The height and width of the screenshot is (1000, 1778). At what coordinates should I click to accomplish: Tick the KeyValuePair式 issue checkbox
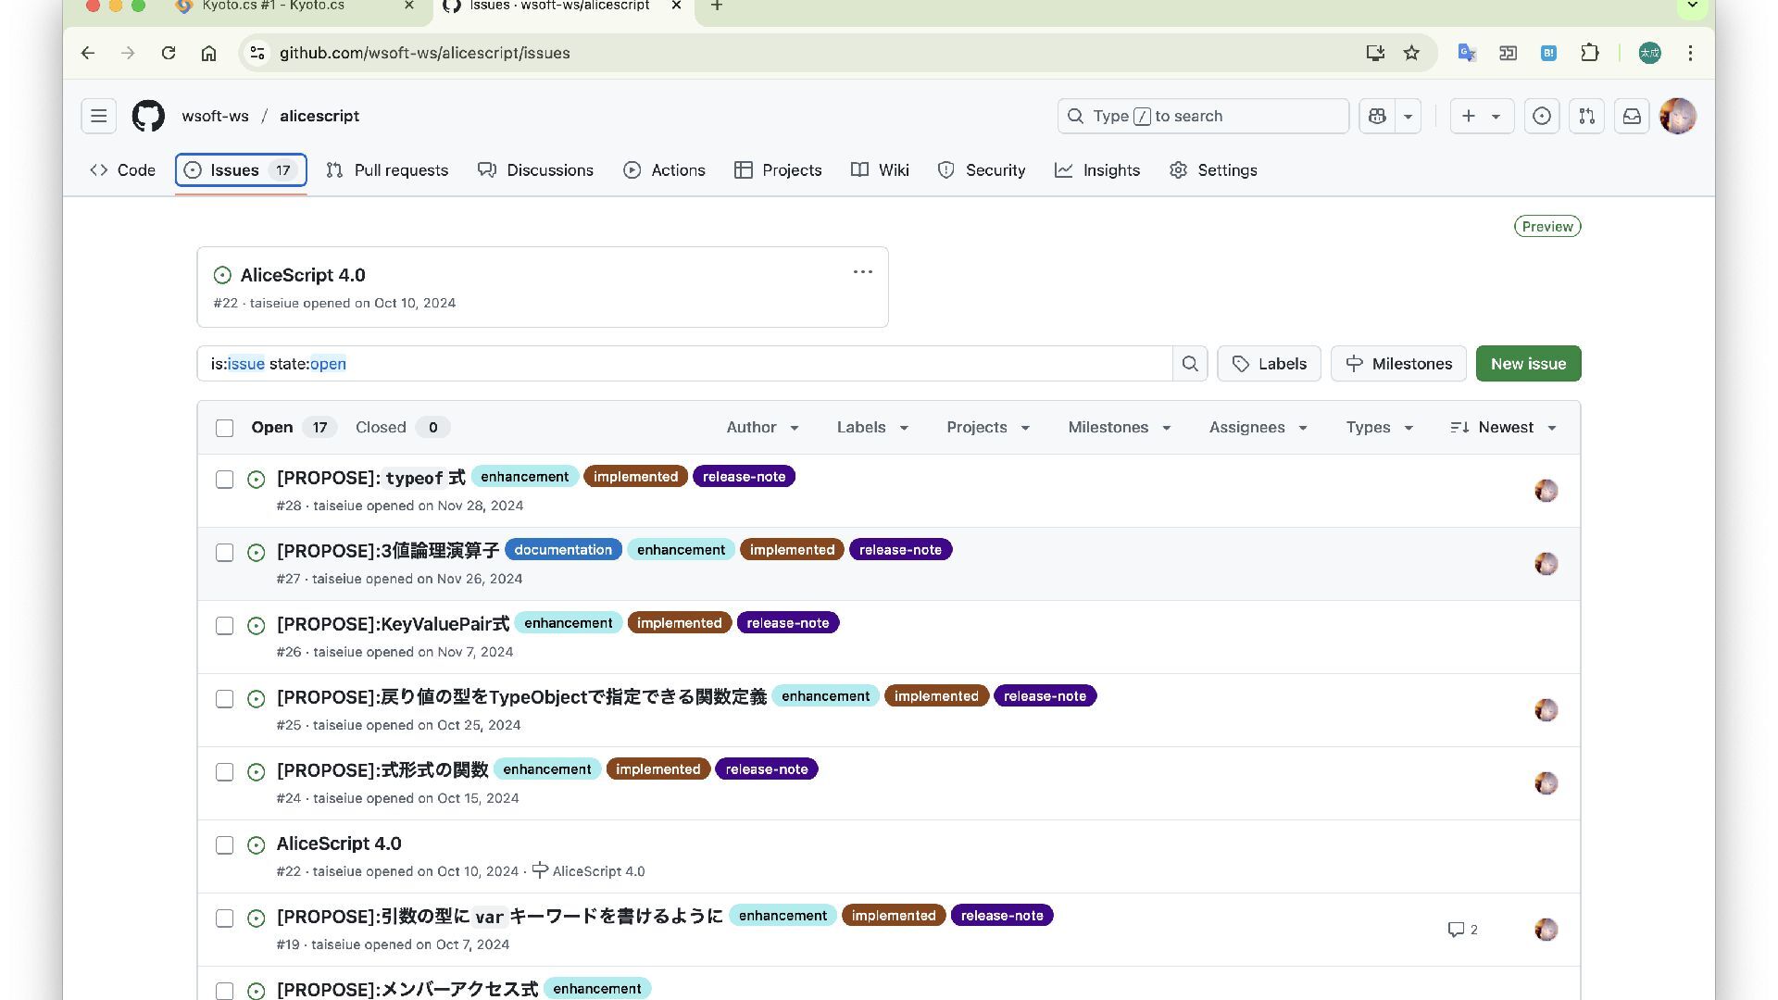(224, 626)
